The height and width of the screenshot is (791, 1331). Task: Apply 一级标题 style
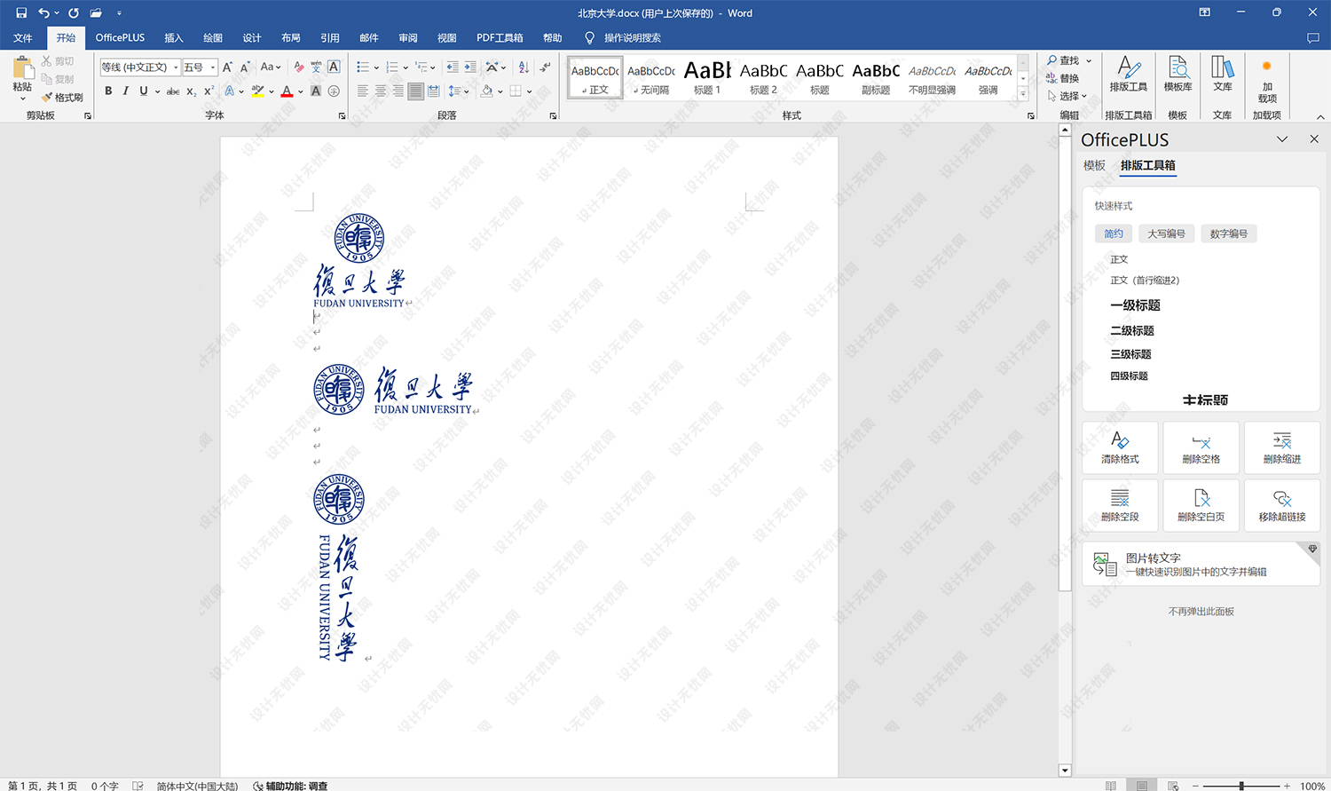1136,305
